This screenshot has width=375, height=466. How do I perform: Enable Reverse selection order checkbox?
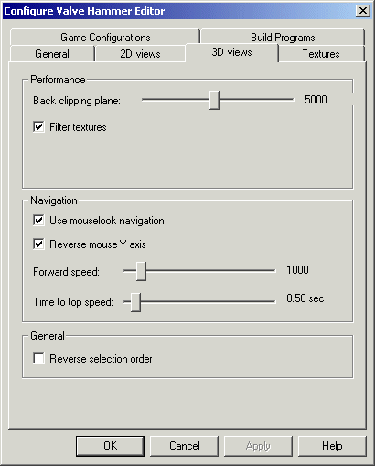click(x=38, y=358)
